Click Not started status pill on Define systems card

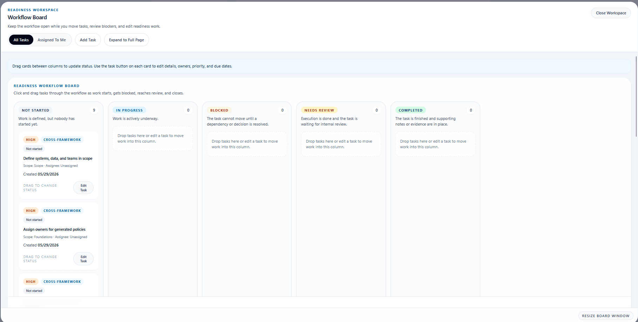(34, 149)
